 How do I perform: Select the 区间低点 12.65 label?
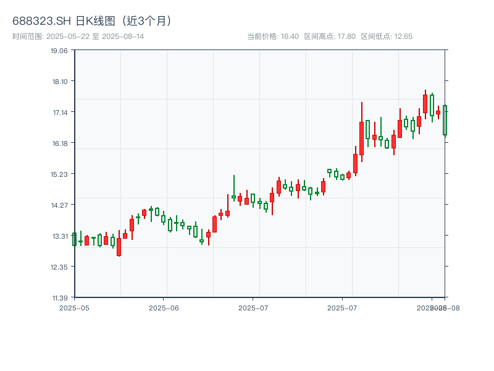pyautogui.click(x=387, y=36)
